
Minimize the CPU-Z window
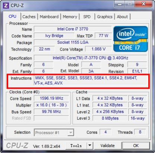point(119,4)
